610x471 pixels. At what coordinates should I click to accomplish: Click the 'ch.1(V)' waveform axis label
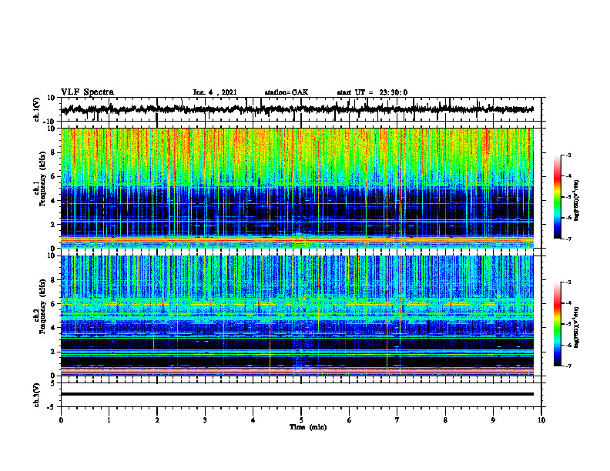[x=36, y=109]
